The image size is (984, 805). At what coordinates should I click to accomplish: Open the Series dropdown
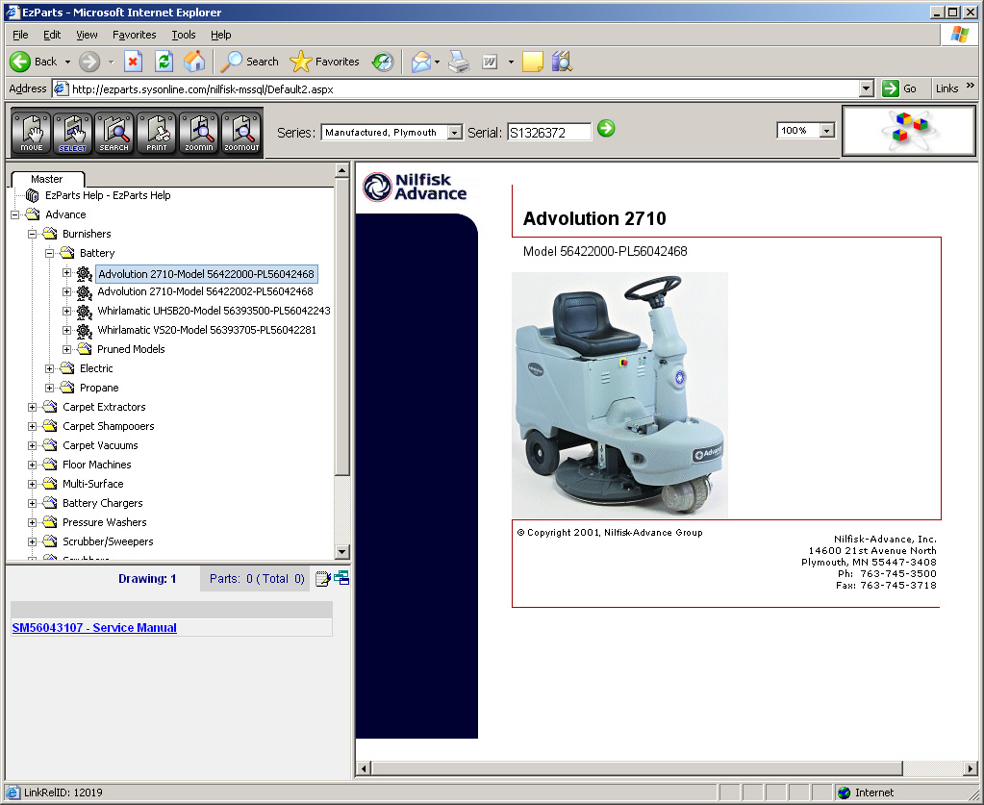pyautogui.click(x=455, y=133)
